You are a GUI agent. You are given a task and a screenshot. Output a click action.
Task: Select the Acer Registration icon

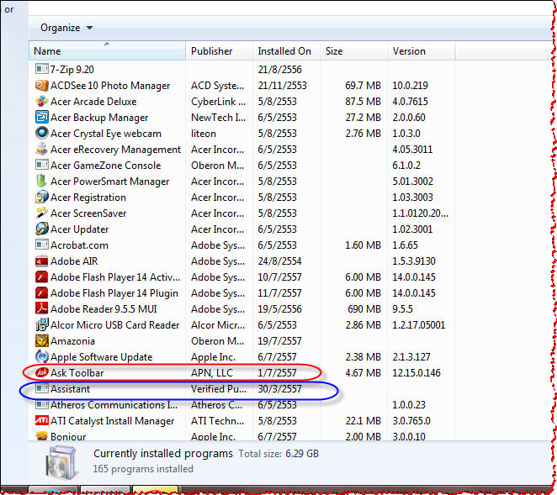(41, 197)
